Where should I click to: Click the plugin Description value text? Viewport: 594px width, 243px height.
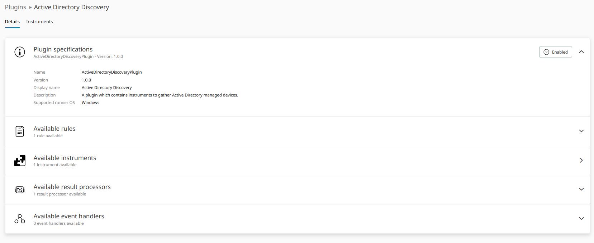coord(160,95)
